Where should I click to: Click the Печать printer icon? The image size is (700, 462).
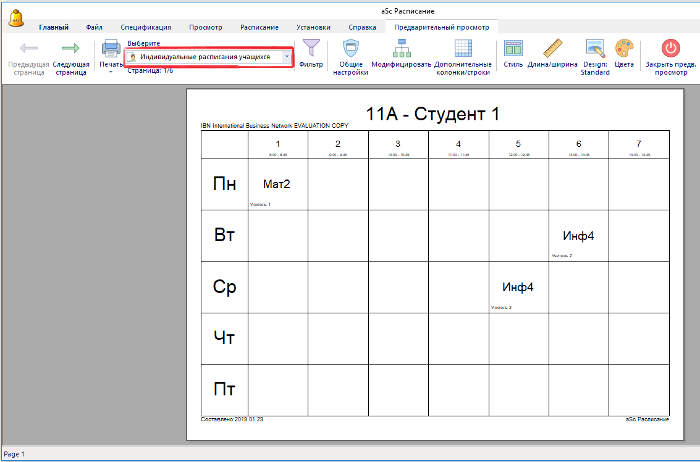pyautogui.click(x=111, y=49)
